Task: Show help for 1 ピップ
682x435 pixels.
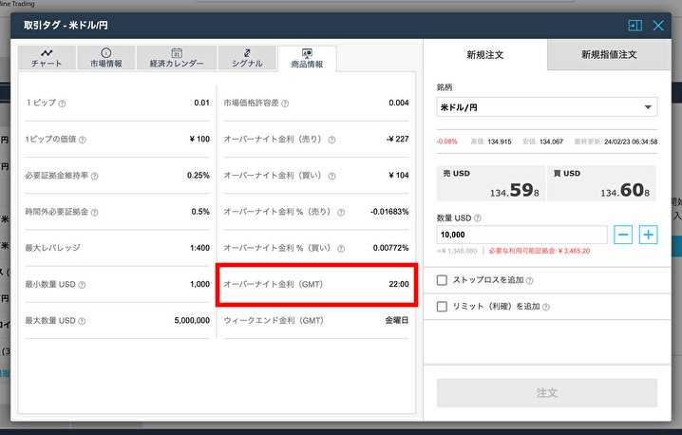Action: pyautogui.click(x=62, y=104)
